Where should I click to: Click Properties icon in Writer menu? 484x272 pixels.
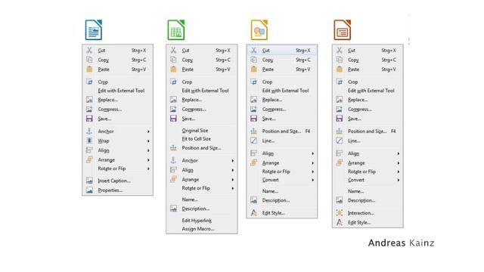pyautogui.click(x=89, y=190)
